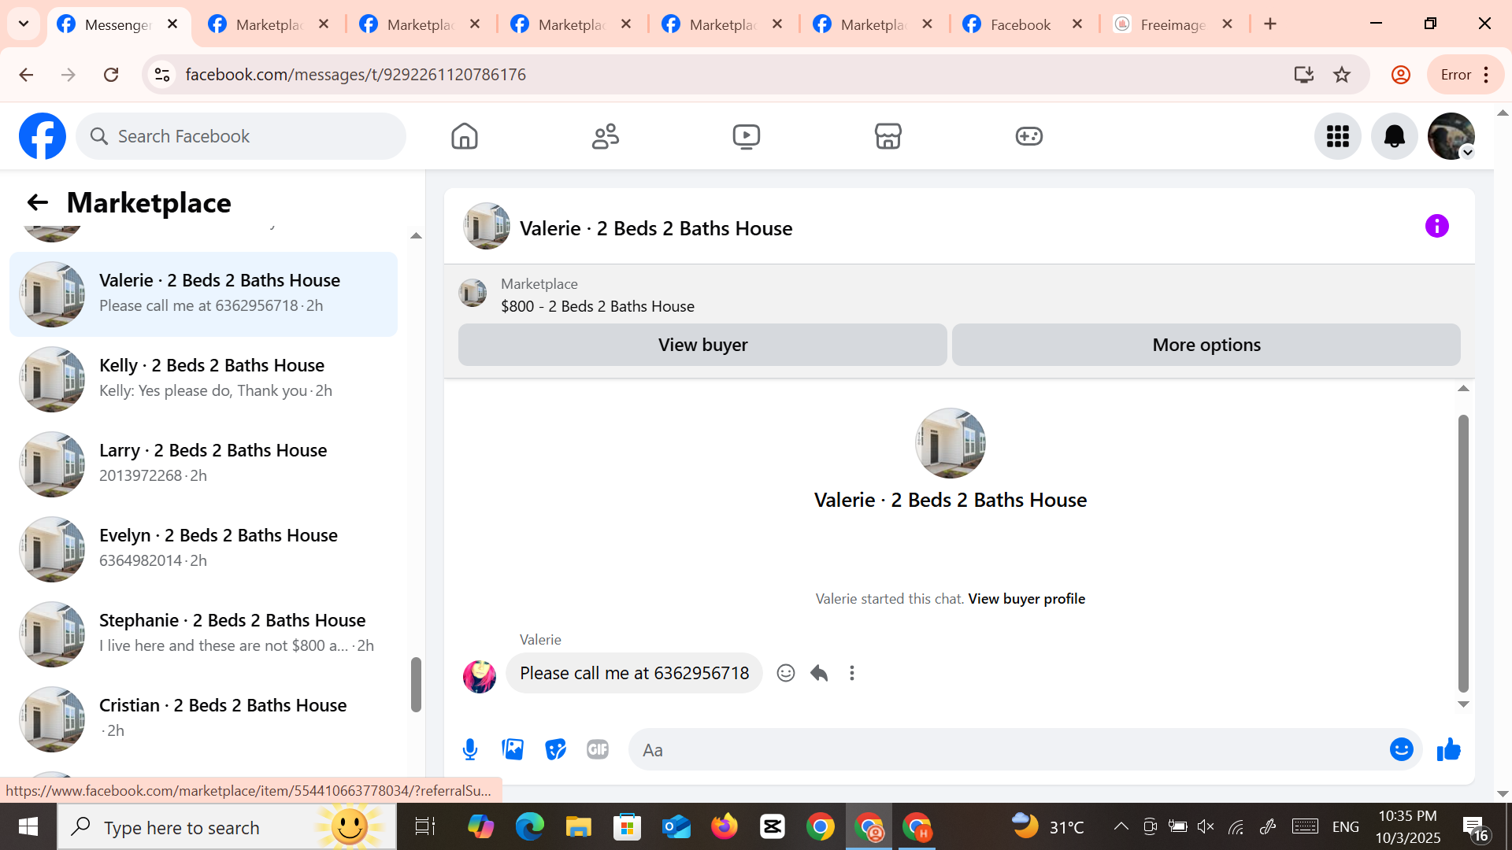Open the Gaming controller icon
The image size is (1512, 850).
coord(1028,136)
